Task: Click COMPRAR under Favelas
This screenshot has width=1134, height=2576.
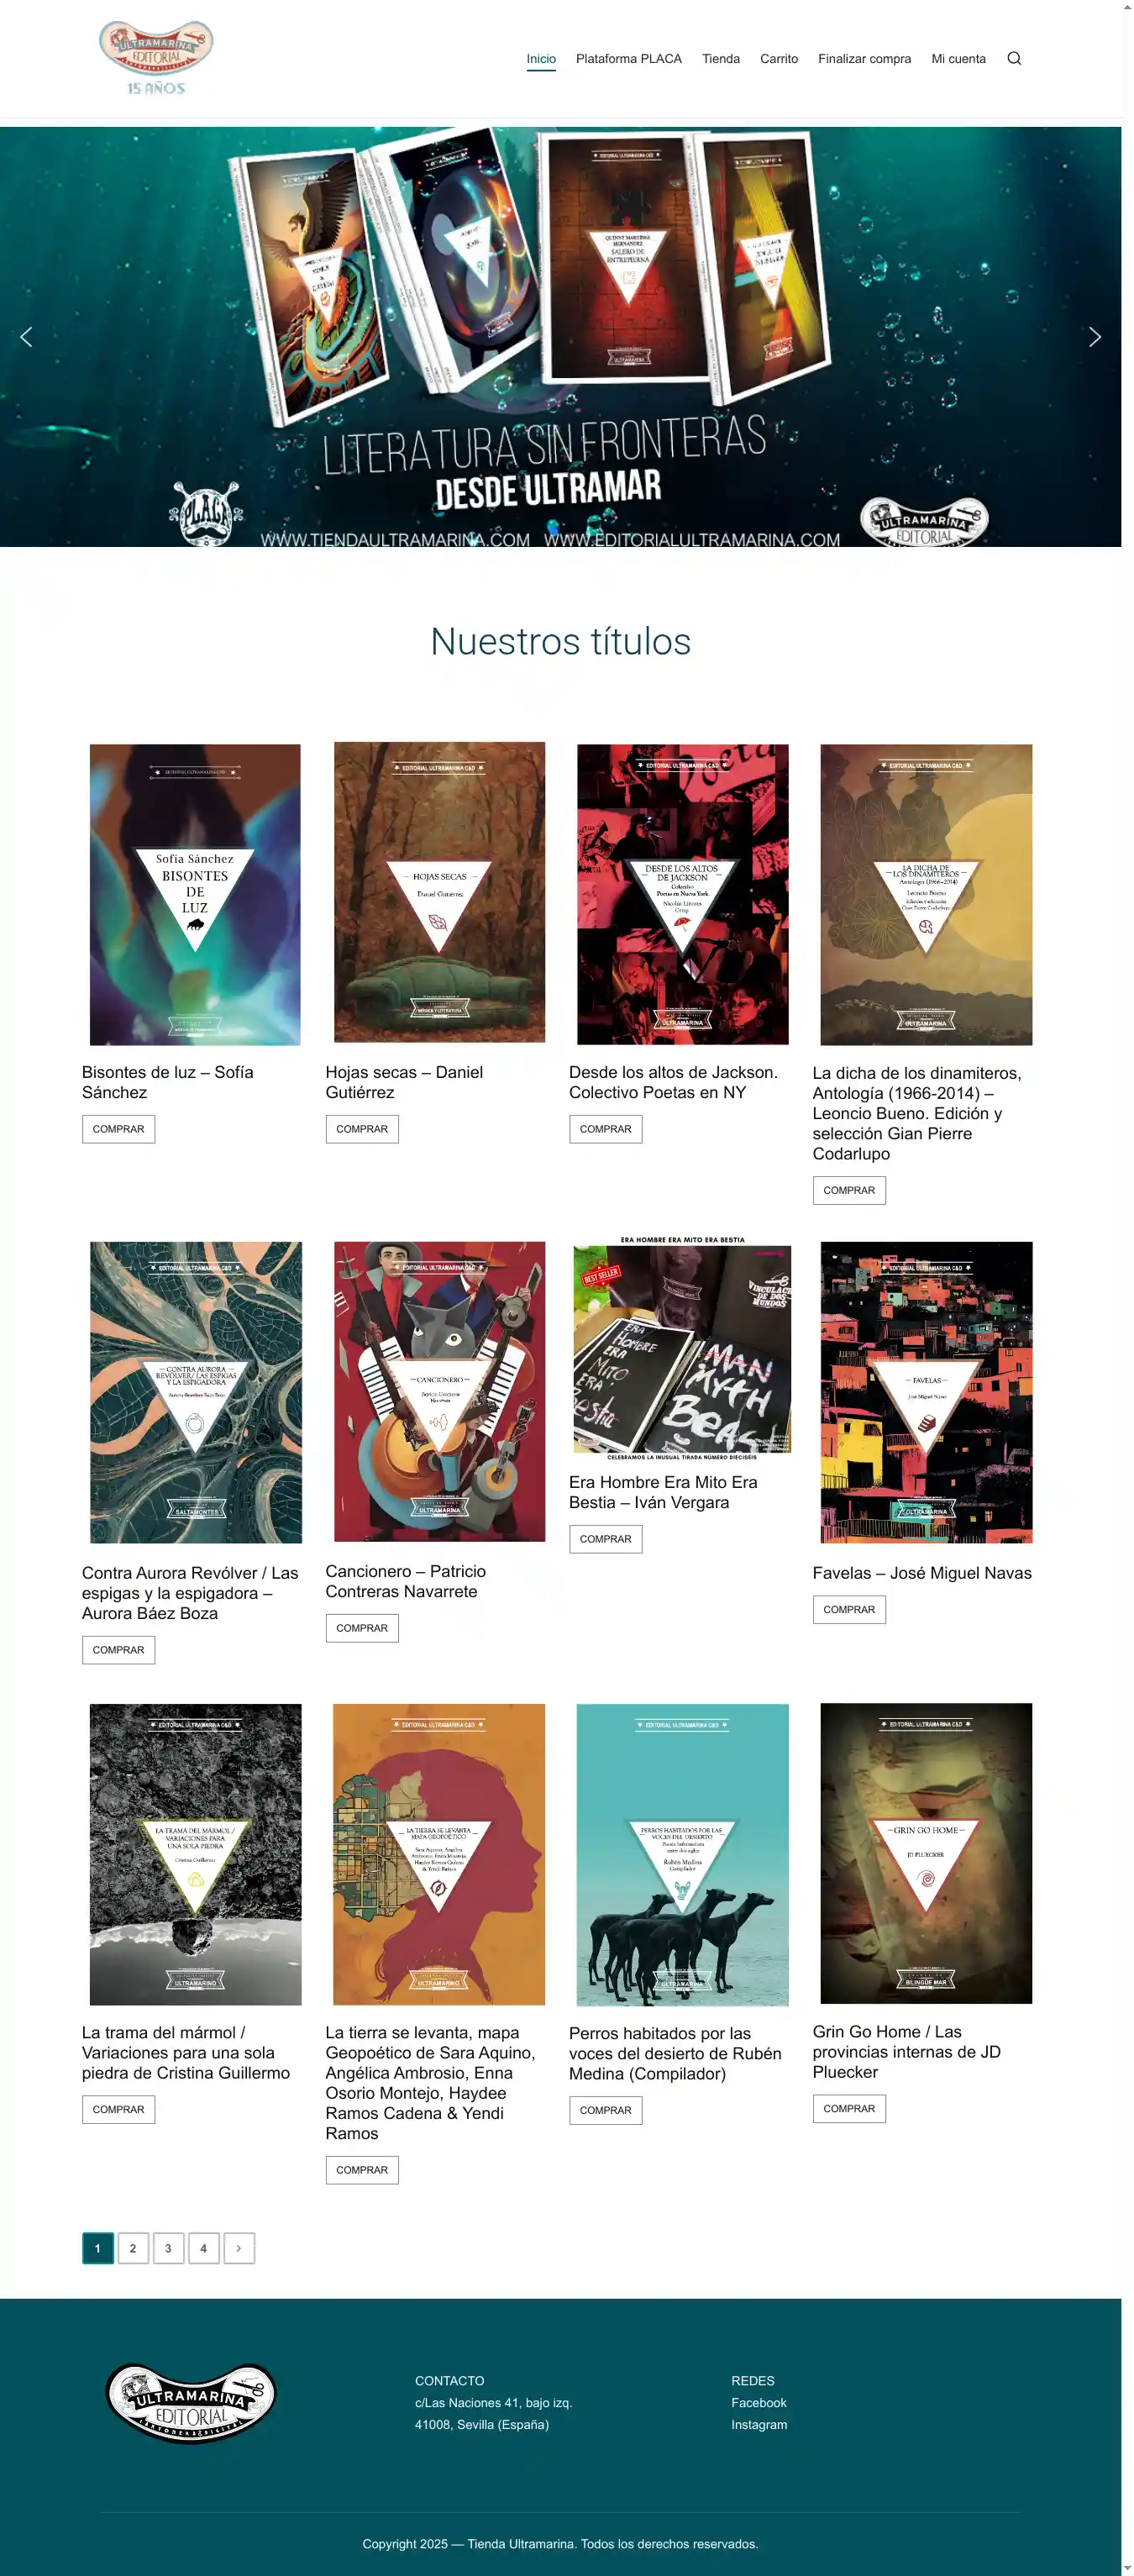Action: click(849, 1610)
